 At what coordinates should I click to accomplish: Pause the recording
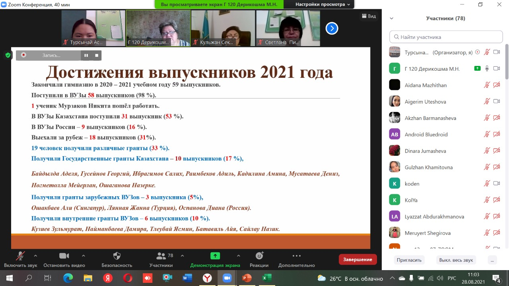point(86,56)
